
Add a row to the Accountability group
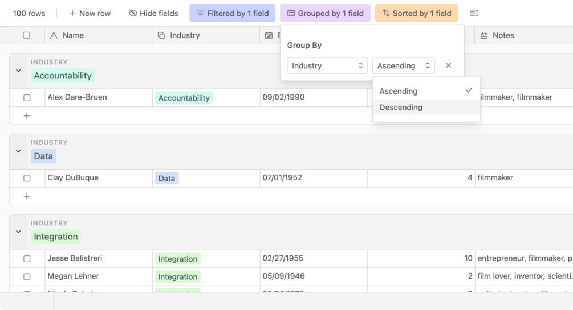[27, 116]
